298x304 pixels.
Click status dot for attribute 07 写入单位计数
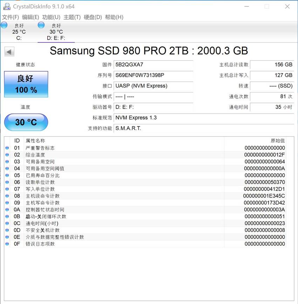point(7,189)
